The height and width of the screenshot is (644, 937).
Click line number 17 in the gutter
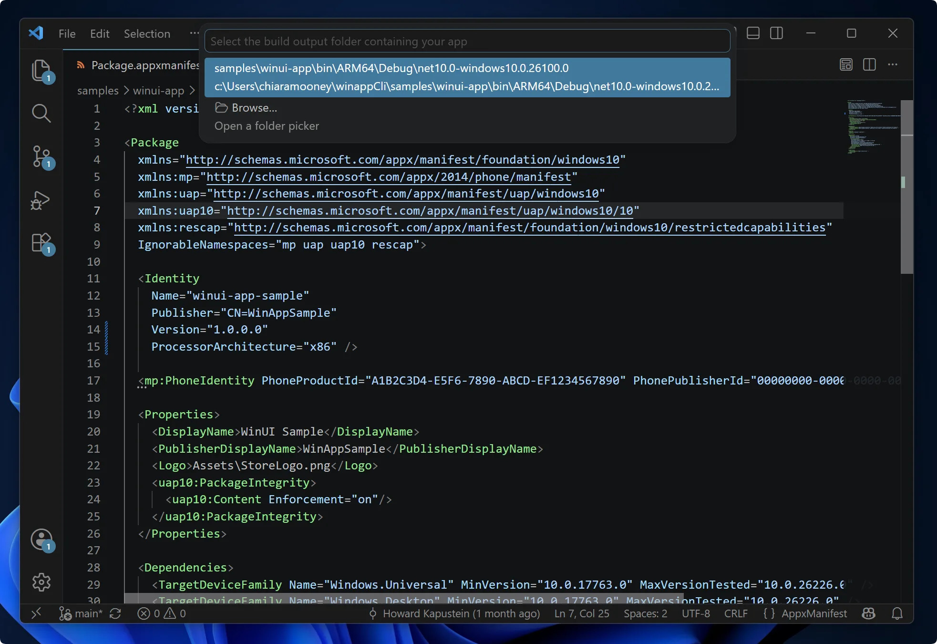pos(93,381)
